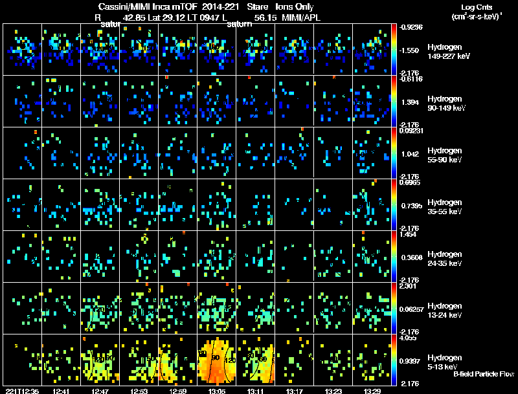Click the '12:53' time axis label
The width and height of the screenshot is (518, 394).
[x=139, y=391]
